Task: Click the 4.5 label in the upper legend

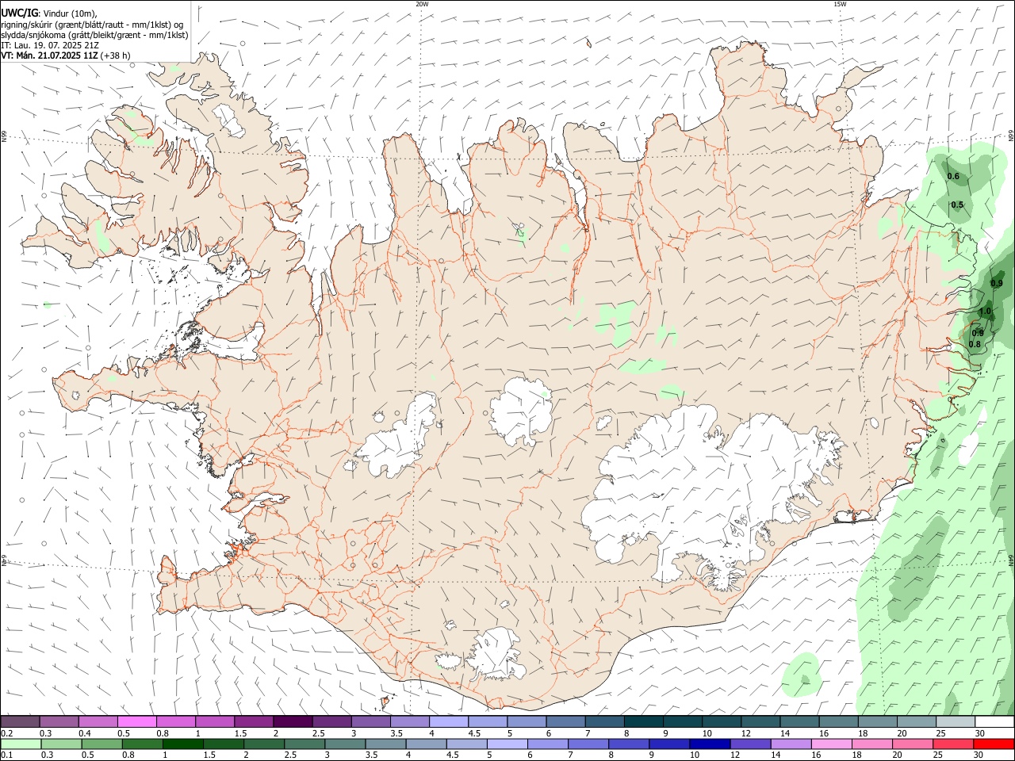Action: pos(474,733)
